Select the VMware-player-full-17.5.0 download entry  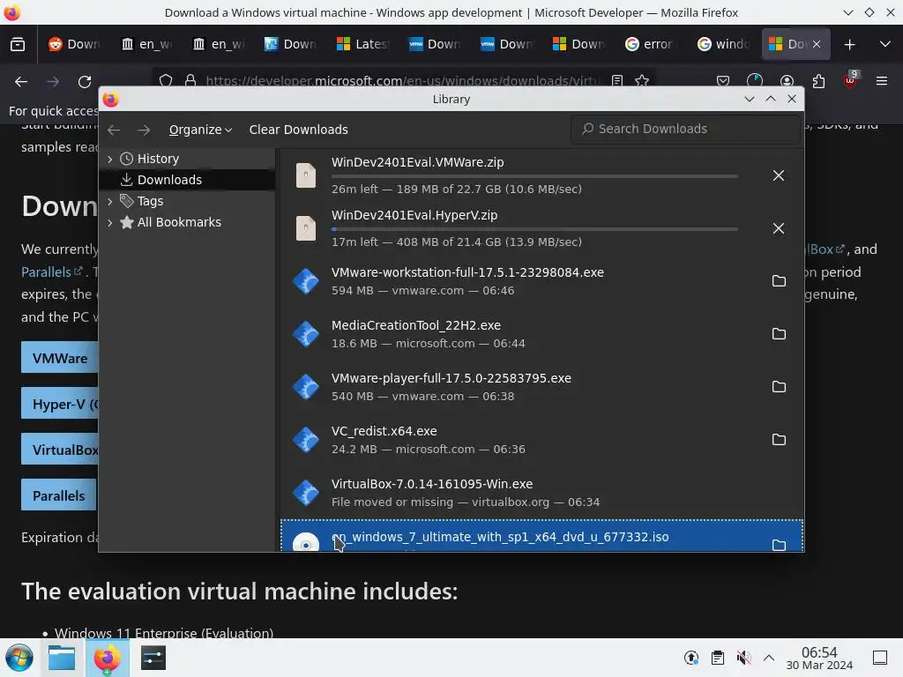[x=542, y=387]
